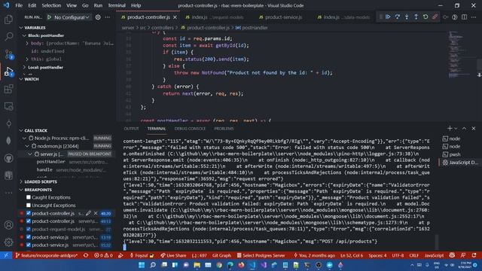
Task: Open the Selection menu
Action: [51, 5]
